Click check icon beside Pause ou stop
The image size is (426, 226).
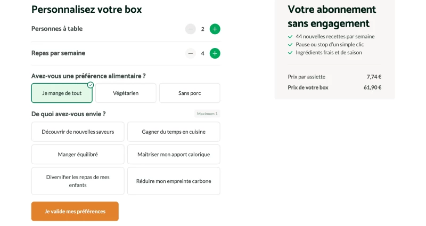[290, 45]
